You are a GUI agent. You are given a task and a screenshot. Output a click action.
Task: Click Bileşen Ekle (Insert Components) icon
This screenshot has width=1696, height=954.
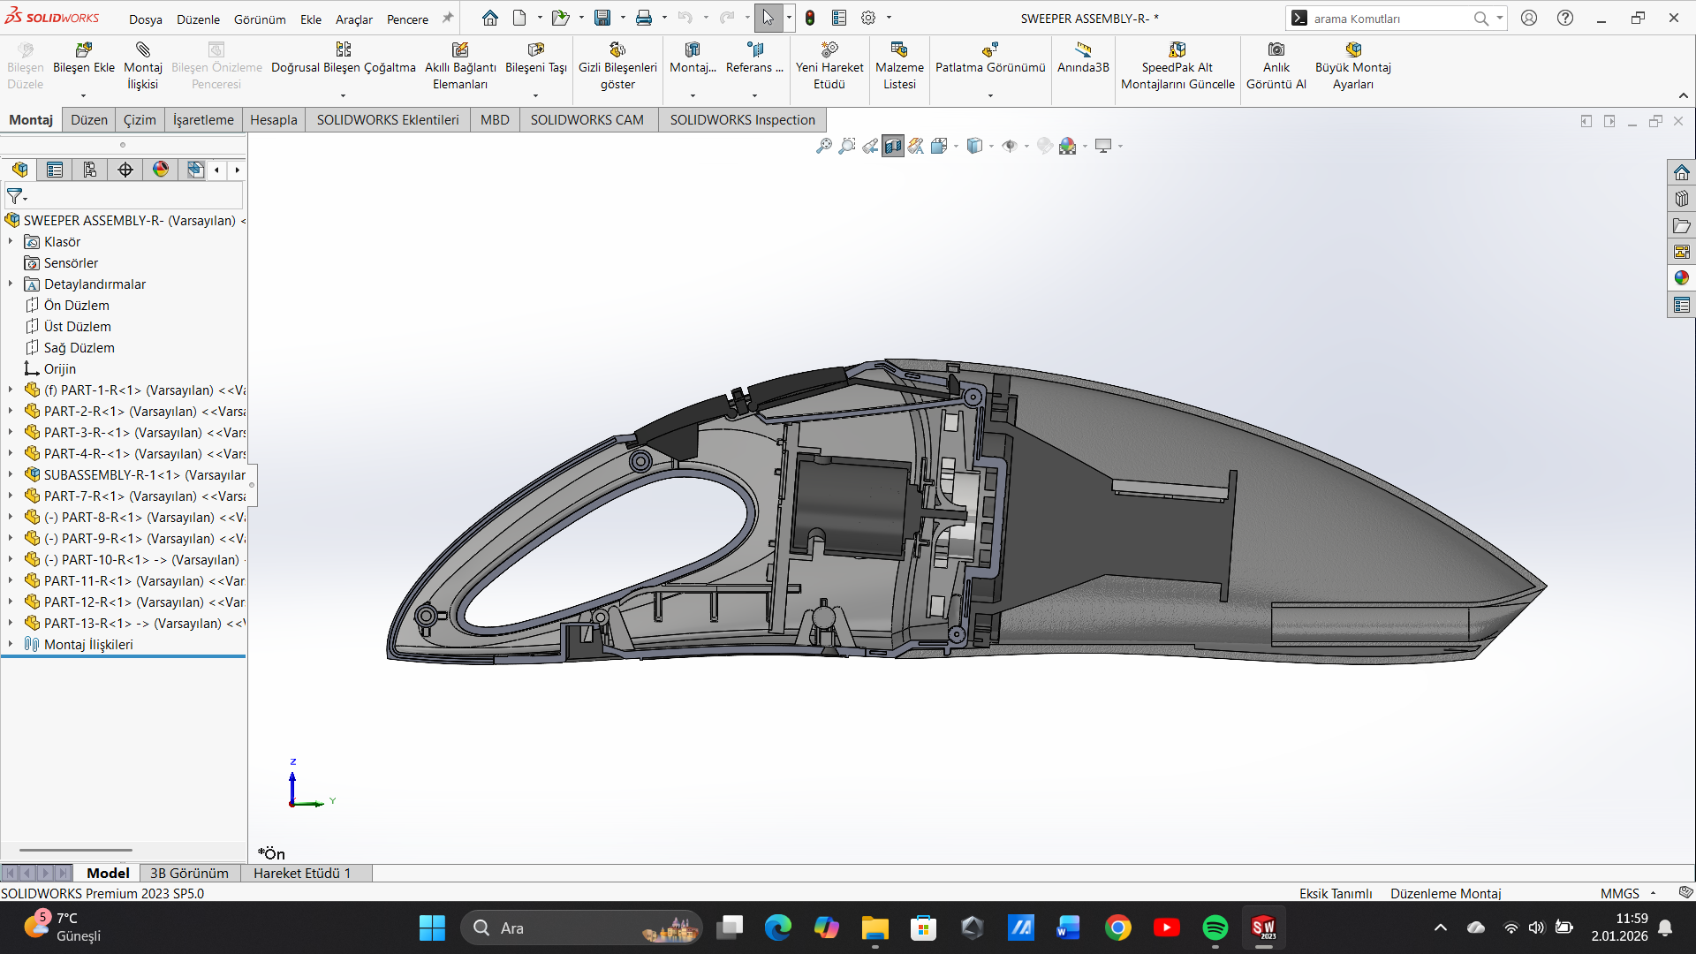tap(84, 50)
